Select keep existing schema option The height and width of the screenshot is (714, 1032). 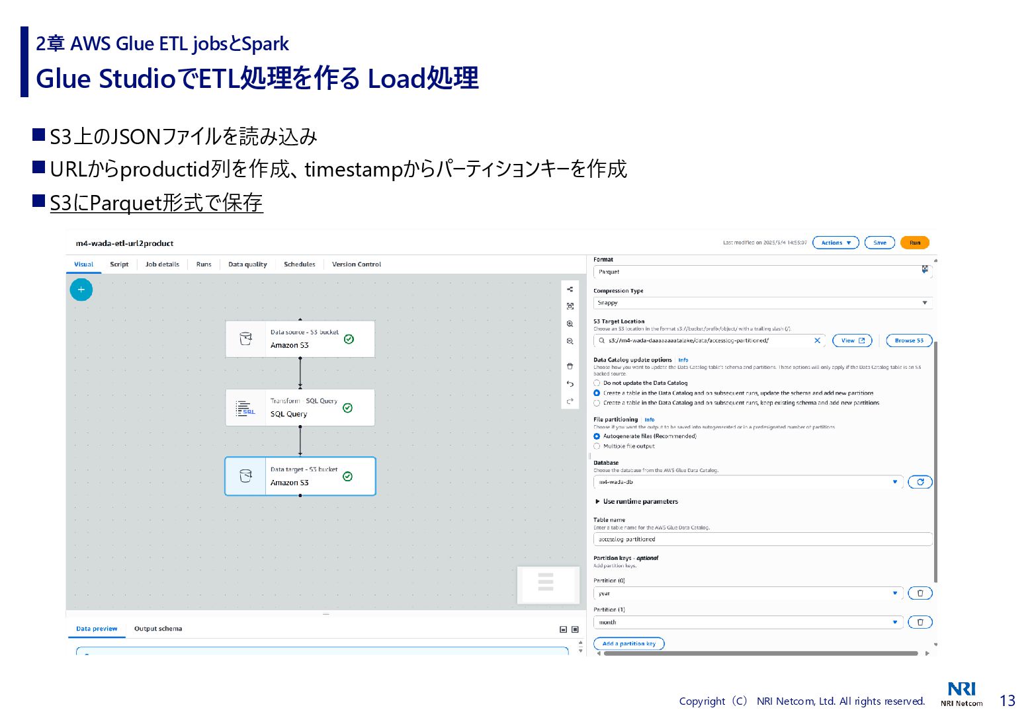click(597, 403)
